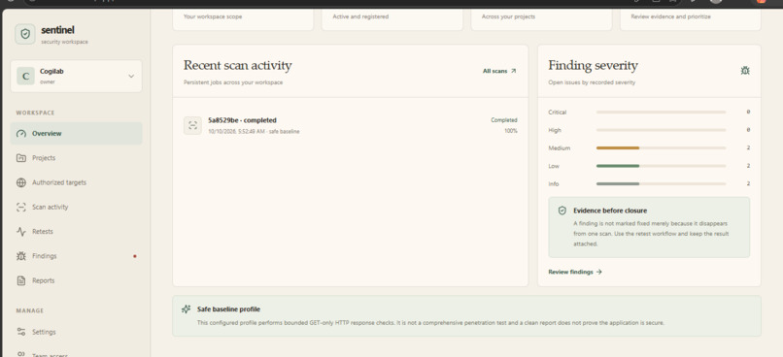The height and width of the screenshot is (357, 783).
Task: Click the 'Across your projects' card
Action: tap(542, 19)
